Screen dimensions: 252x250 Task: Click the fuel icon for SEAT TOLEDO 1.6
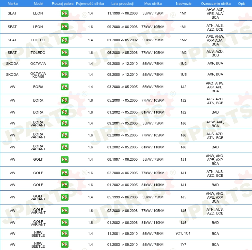[64, 53]
